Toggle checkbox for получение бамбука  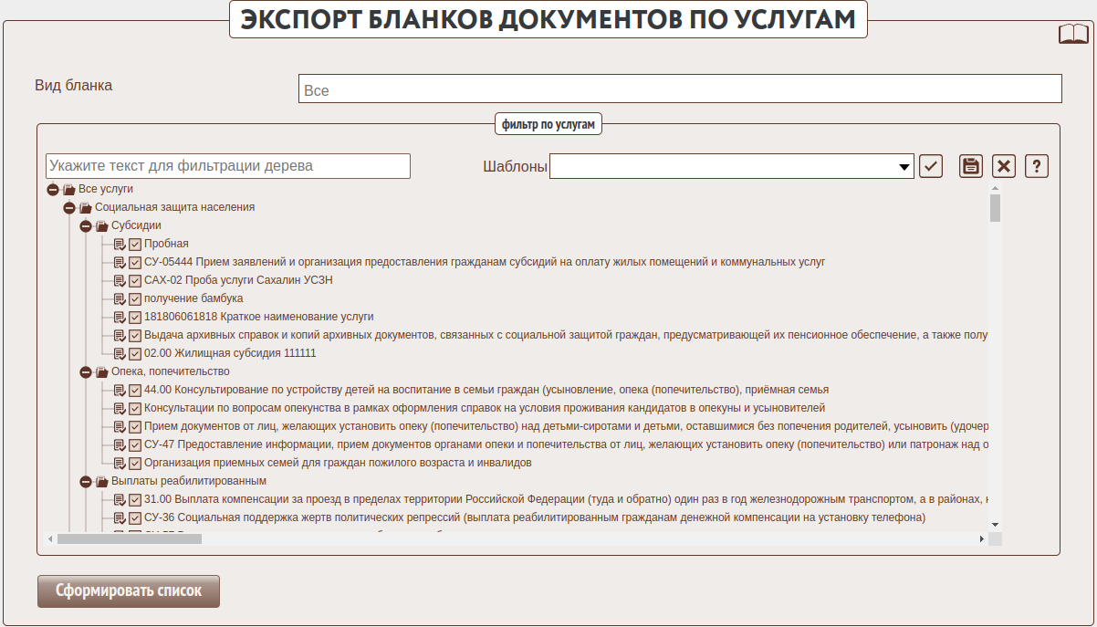[x=135, y=298]
